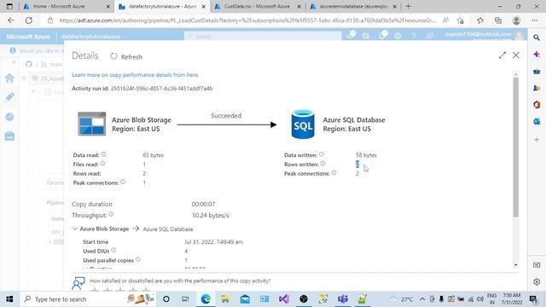
Task: Open the Edge sidebar Office icon
Action: (x=537, y=104)
